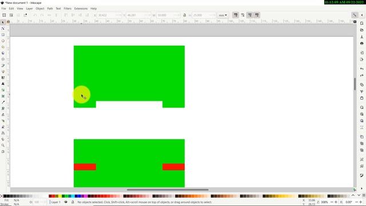Open the File menu
This screenshot has width=366, height=206.
pyautogui.click(x=3, y=9)
